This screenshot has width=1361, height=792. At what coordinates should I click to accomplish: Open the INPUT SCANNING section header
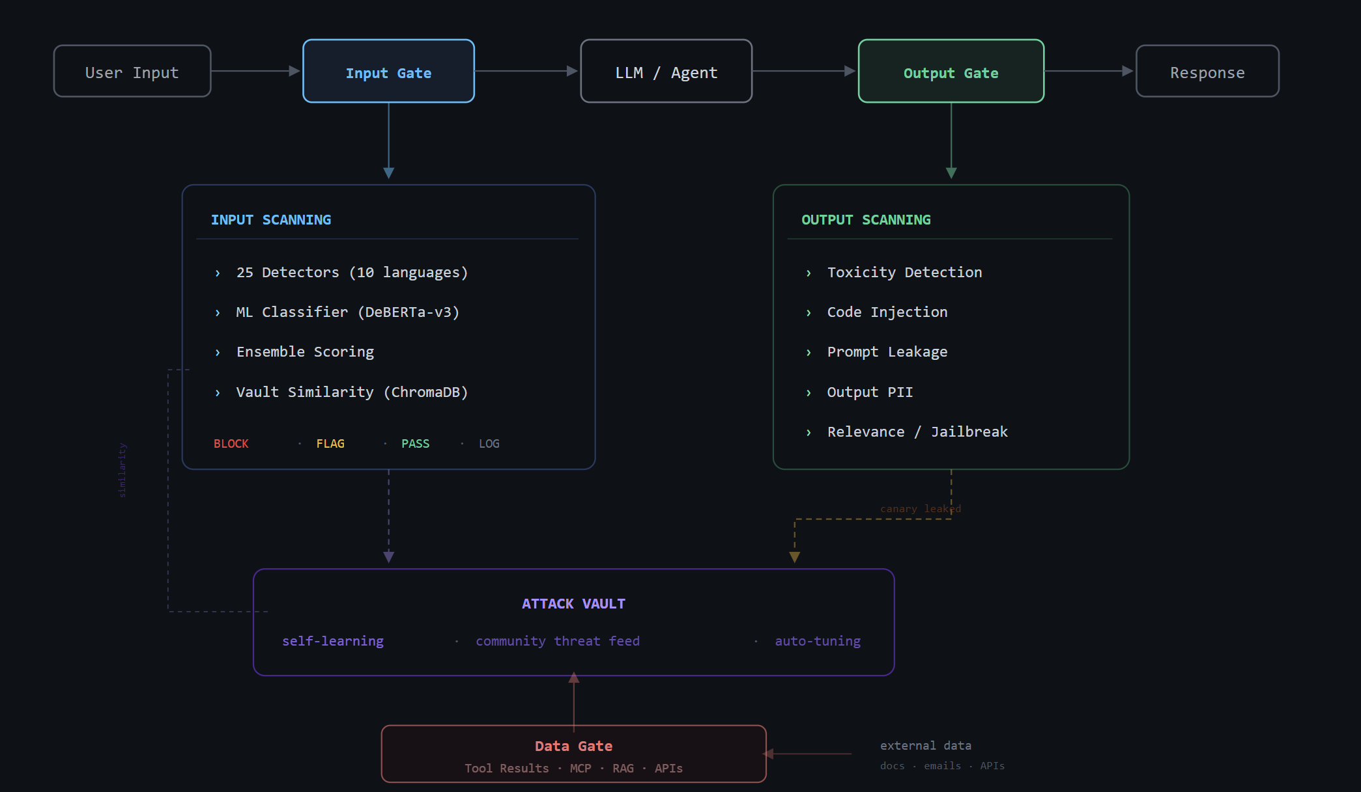271,220
